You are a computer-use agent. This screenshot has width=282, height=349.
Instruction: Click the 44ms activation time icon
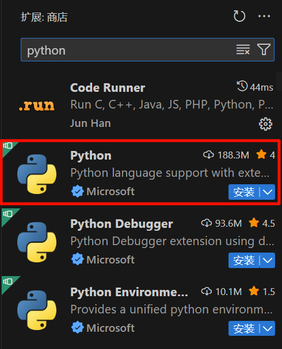[x=242, y=86]
